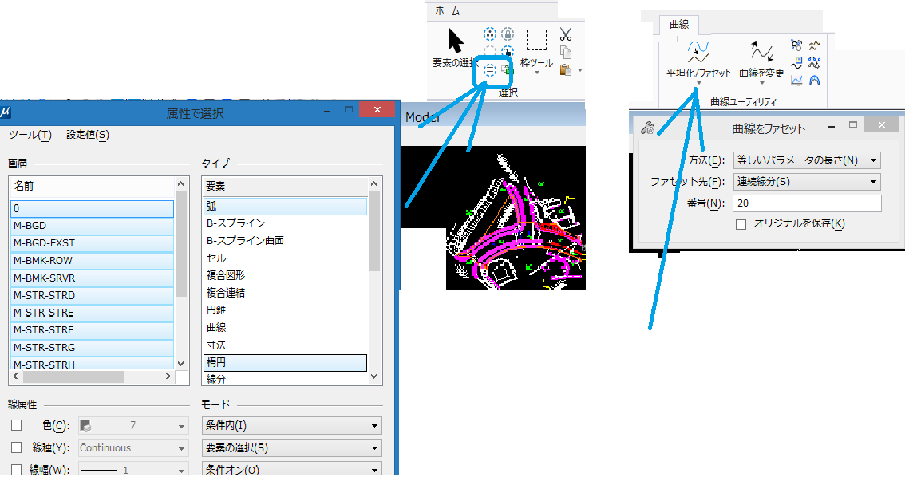
Task: Click the μ app icon in 属性で選択 title bar
Action: click(6, 112)
